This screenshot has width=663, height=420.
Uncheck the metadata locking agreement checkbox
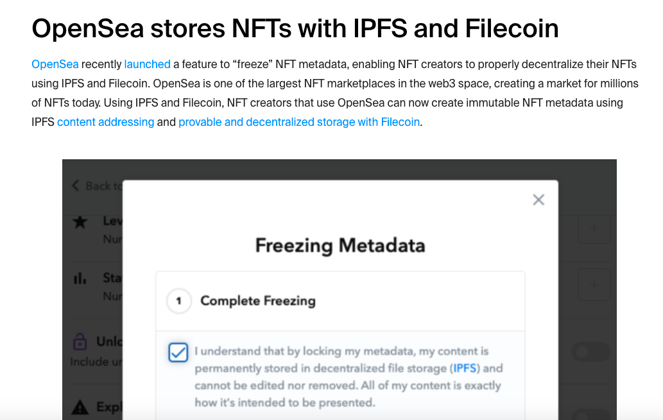(x=178, y=352)
